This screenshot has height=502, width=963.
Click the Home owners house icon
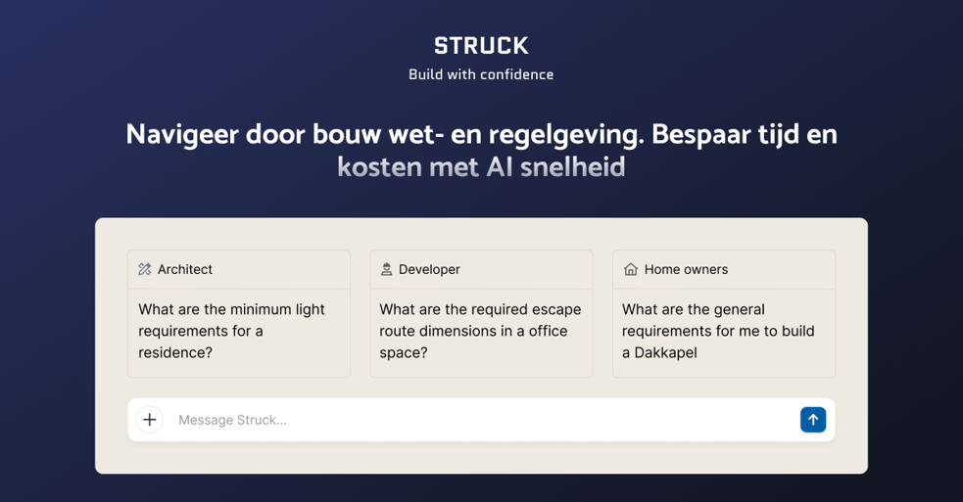(631, 269)
